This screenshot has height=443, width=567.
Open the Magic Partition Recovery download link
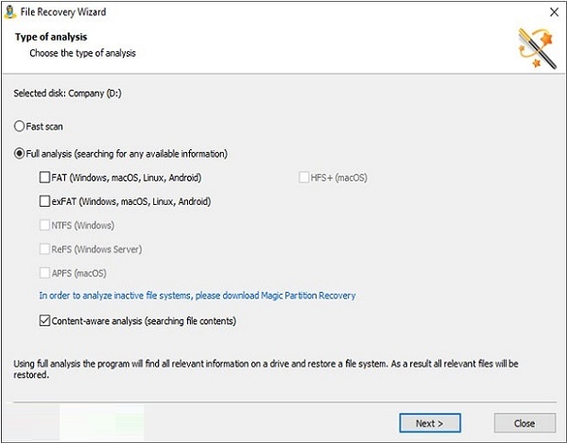[x=198, y=296]
